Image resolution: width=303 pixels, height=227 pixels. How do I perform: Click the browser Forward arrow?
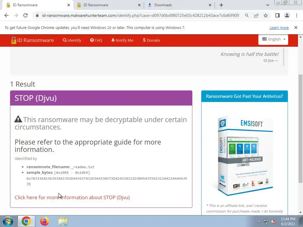click(x=16, y=15)
